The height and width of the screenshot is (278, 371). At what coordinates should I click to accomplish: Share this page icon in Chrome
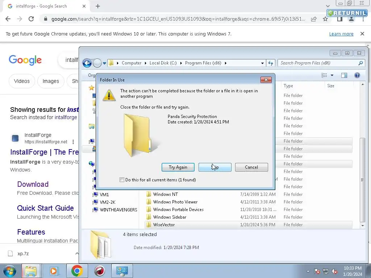[314, 19]
